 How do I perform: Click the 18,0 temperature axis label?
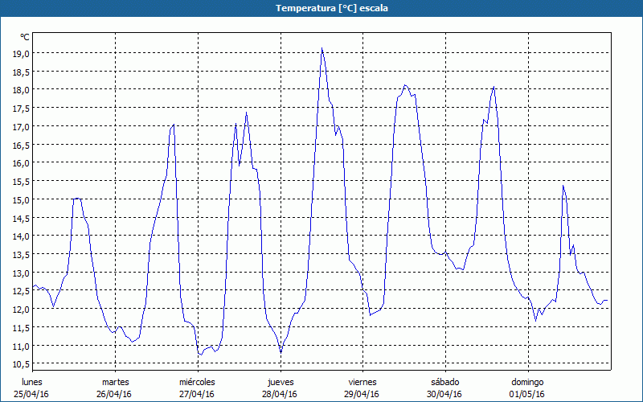(x=23, y=90)
